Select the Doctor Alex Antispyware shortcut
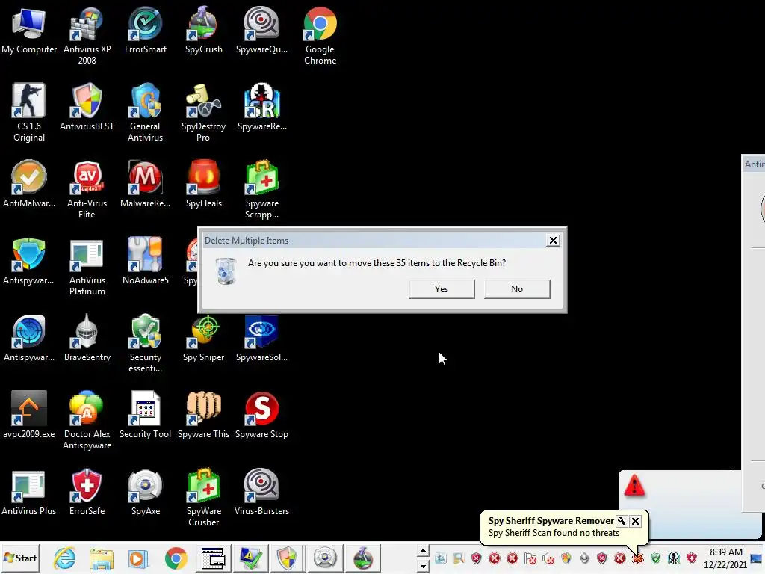The height and width of the screenshot is (574, 765). click(87, 421)
